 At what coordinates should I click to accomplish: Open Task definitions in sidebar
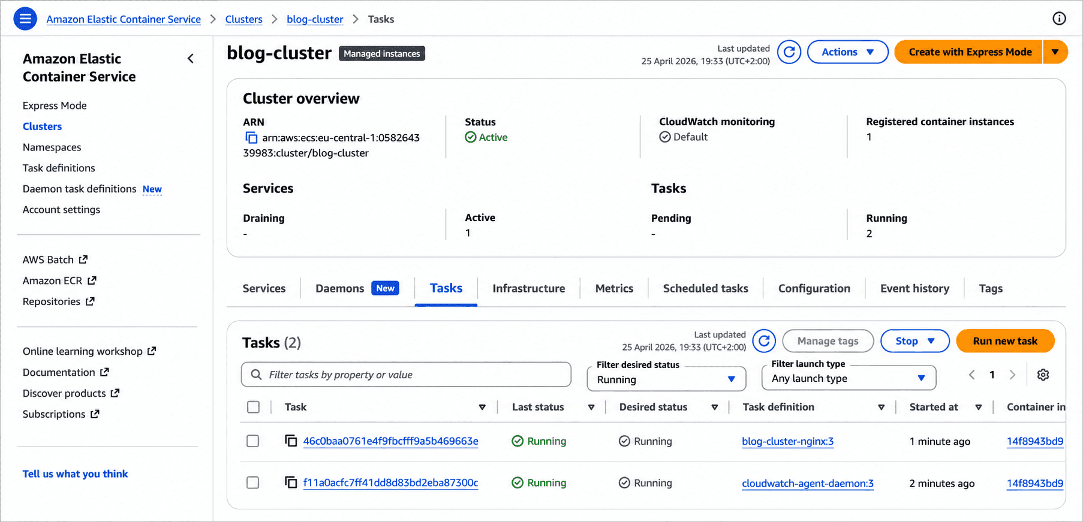pos(59,168)
